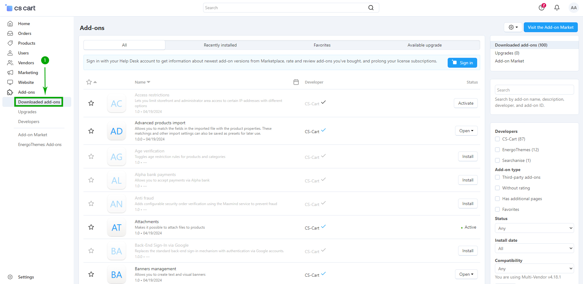Open Settings gear in the sidebar

click(10, 277)
